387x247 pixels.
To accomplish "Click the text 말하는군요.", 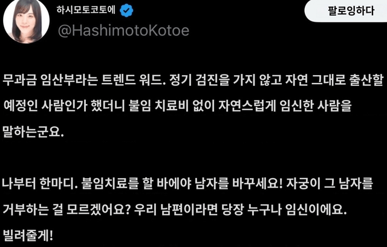I will pos(33,131).
